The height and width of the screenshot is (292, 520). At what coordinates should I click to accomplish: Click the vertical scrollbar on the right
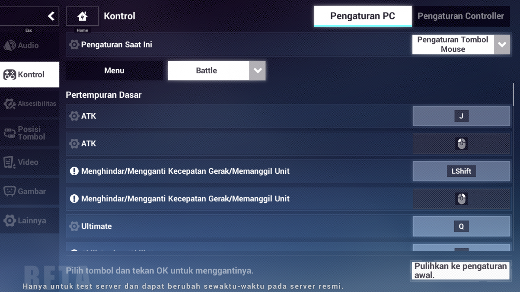(x=514, y=95)
